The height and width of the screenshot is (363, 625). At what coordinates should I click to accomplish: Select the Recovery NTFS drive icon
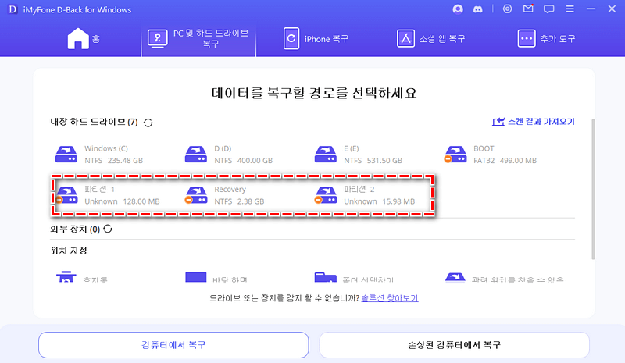196,195
